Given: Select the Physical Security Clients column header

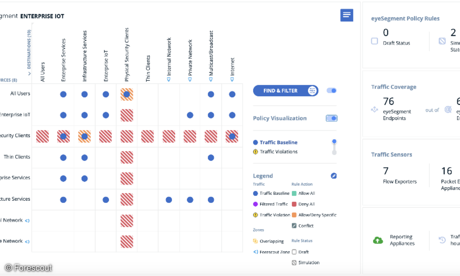Looking at the screenshot, I should pyautogui.click(x=127, y=55).
